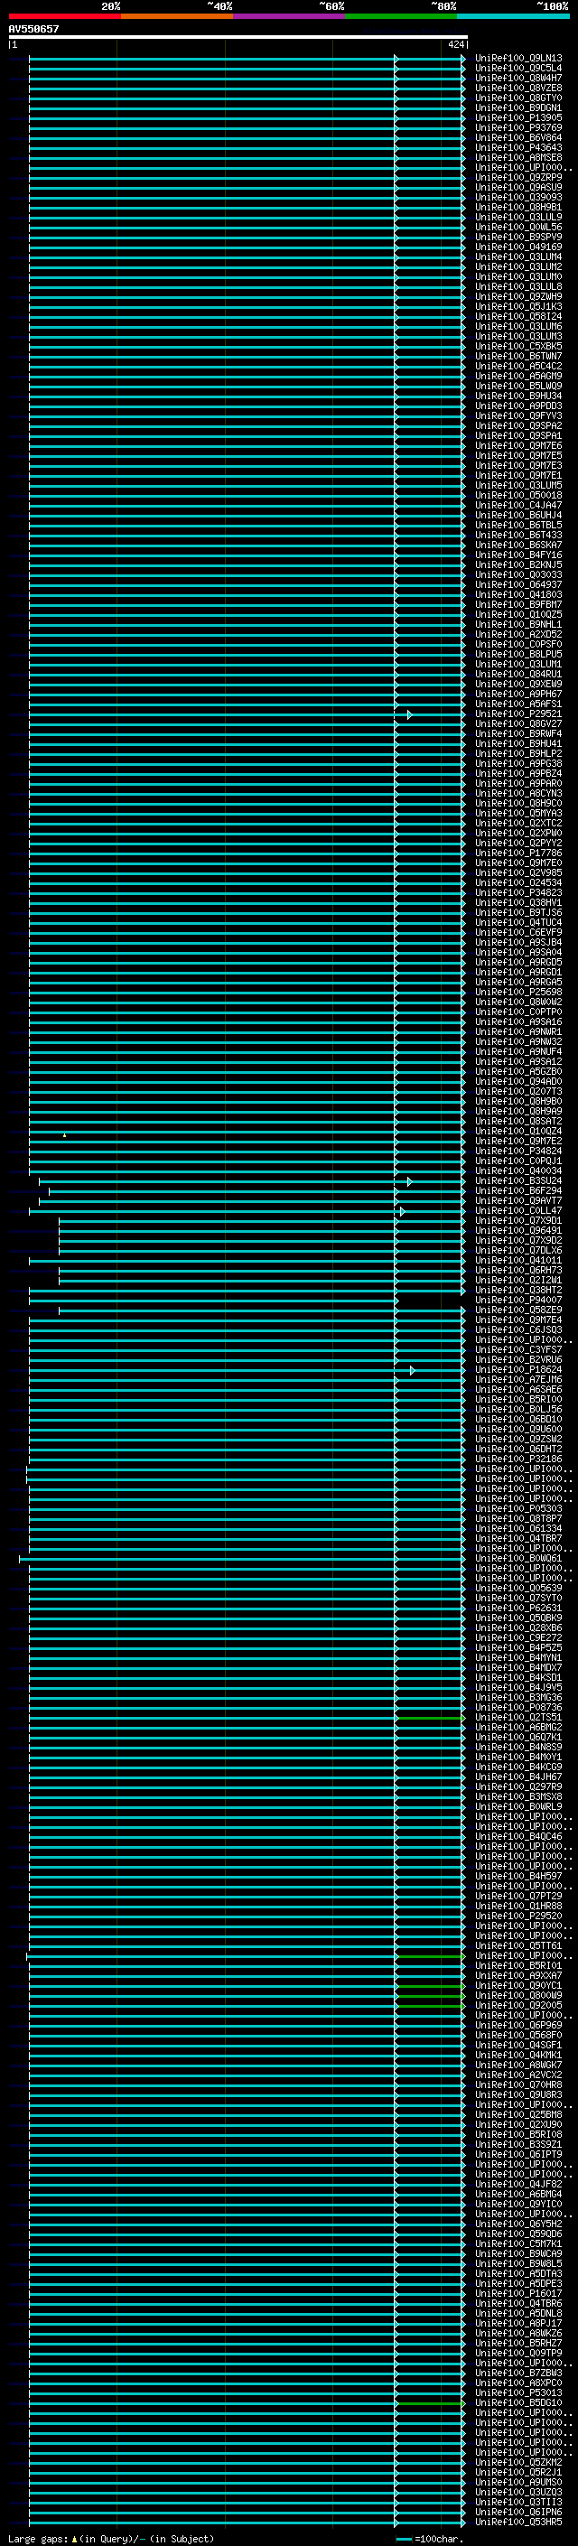This screenshot has height=2546, width=578.
Task: Select UniRef100_A5C4C2 label
Action: pyautogui.click(x=518, y=366)
